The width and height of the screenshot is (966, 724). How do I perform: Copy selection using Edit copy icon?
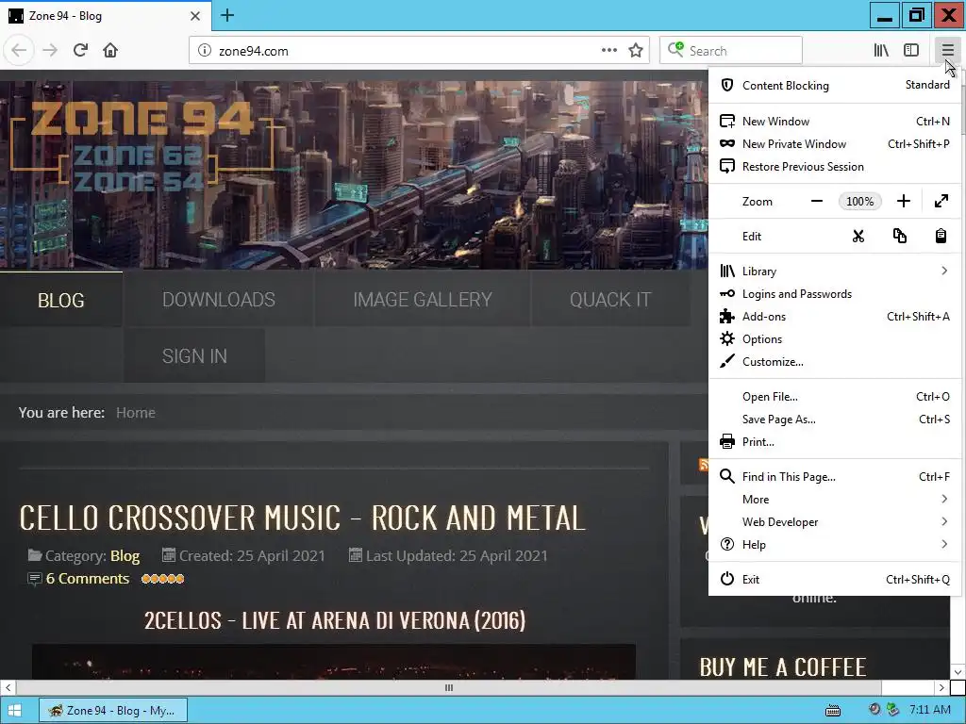(899, 237)
